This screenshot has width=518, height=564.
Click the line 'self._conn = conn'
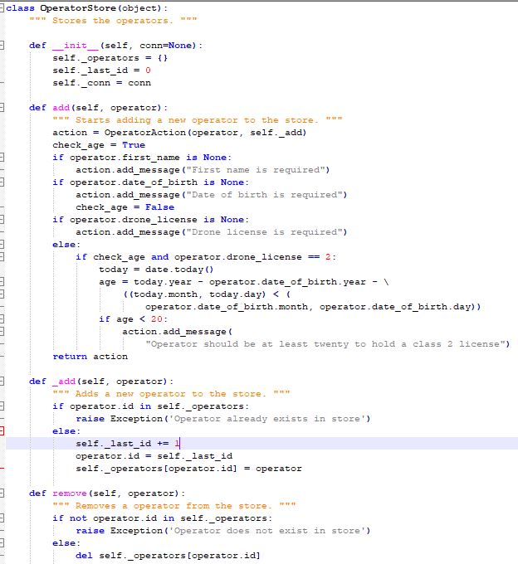(x=101, y=83)
